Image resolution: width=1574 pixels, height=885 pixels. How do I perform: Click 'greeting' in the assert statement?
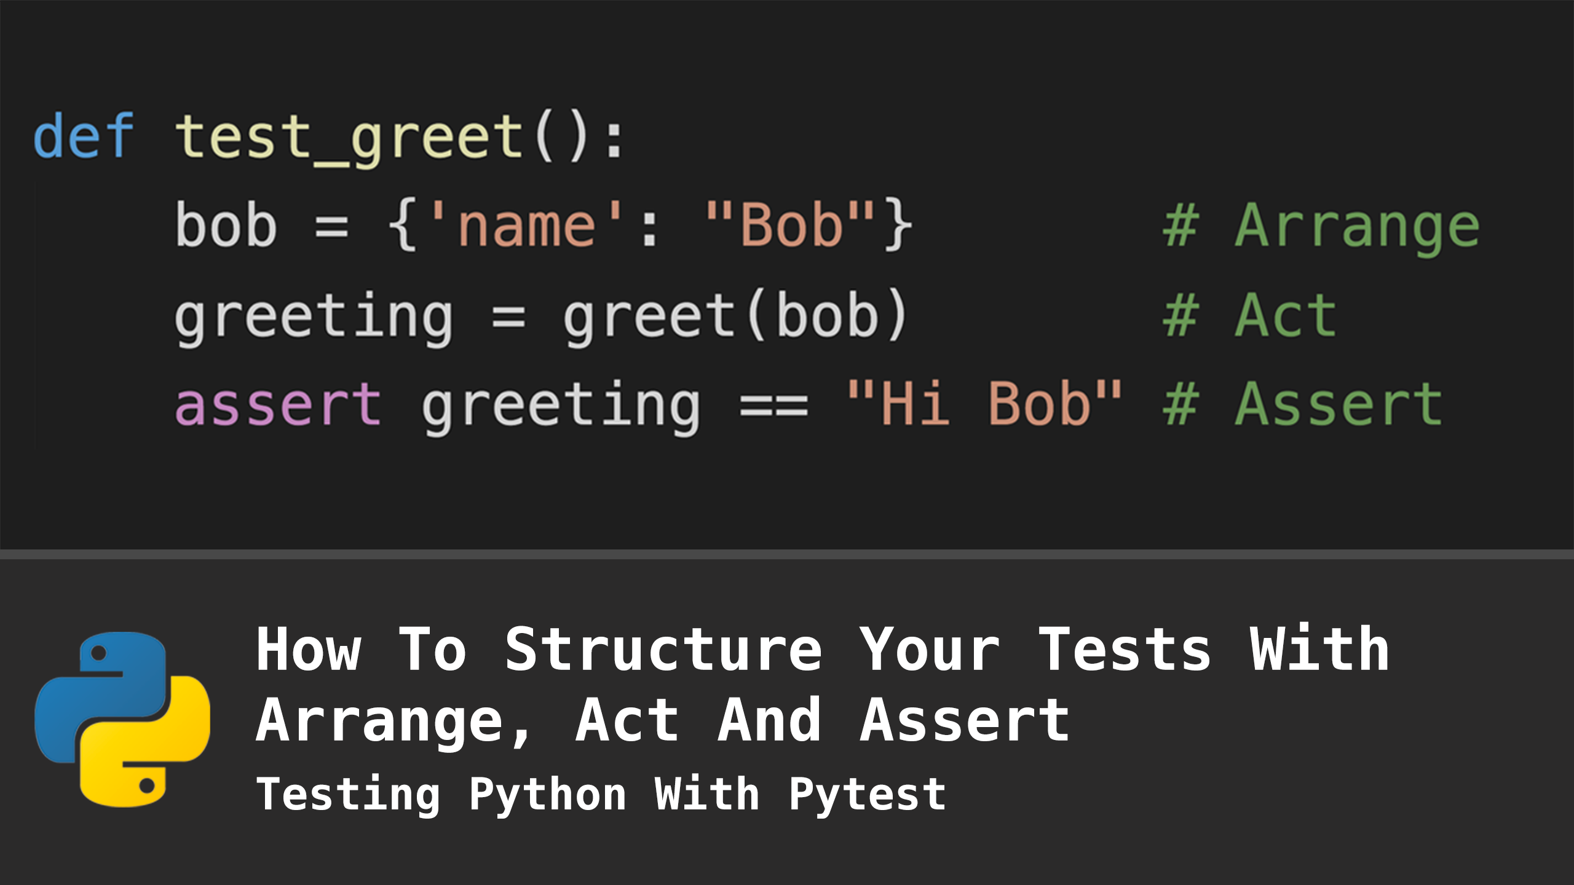[x=561, y=407]
